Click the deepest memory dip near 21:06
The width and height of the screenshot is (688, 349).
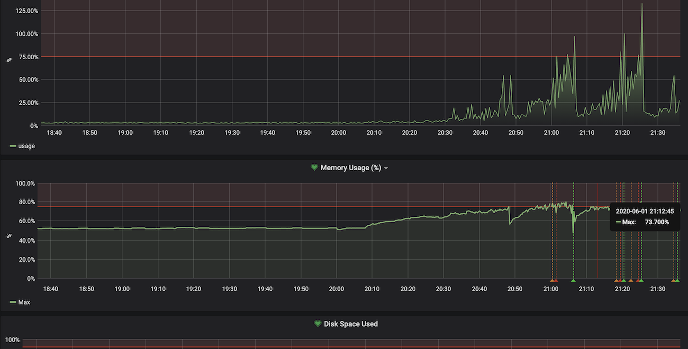[x=573, y=232]
